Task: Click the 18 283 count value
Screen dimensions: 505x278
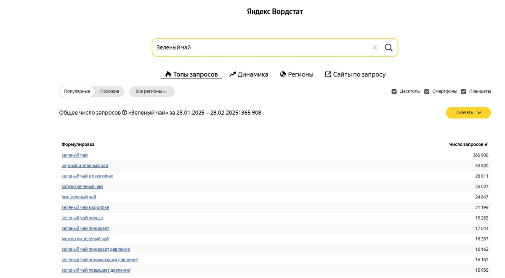Action: [x=481, y=218]
